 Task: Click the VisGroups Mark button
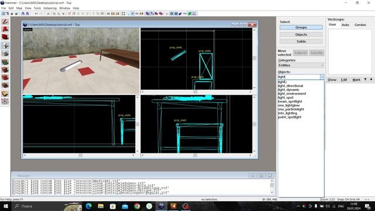(356, 80)
